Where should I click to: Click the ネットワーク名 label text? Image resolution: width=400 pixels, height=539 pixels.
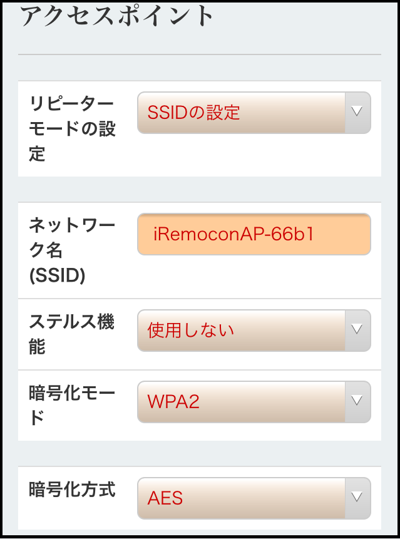pos(72,238)
